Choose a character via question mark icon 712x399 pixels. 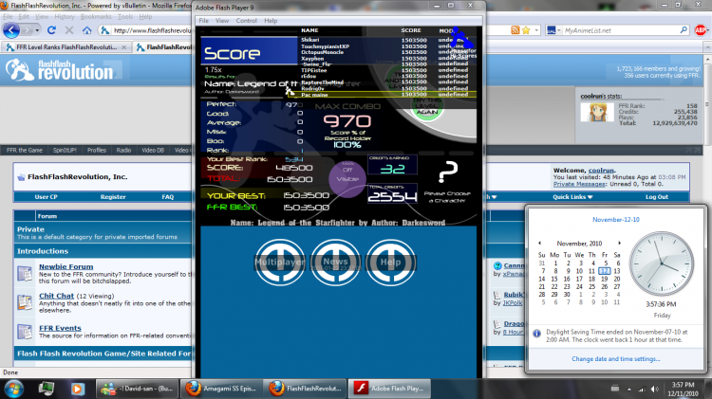coord(447,172)
